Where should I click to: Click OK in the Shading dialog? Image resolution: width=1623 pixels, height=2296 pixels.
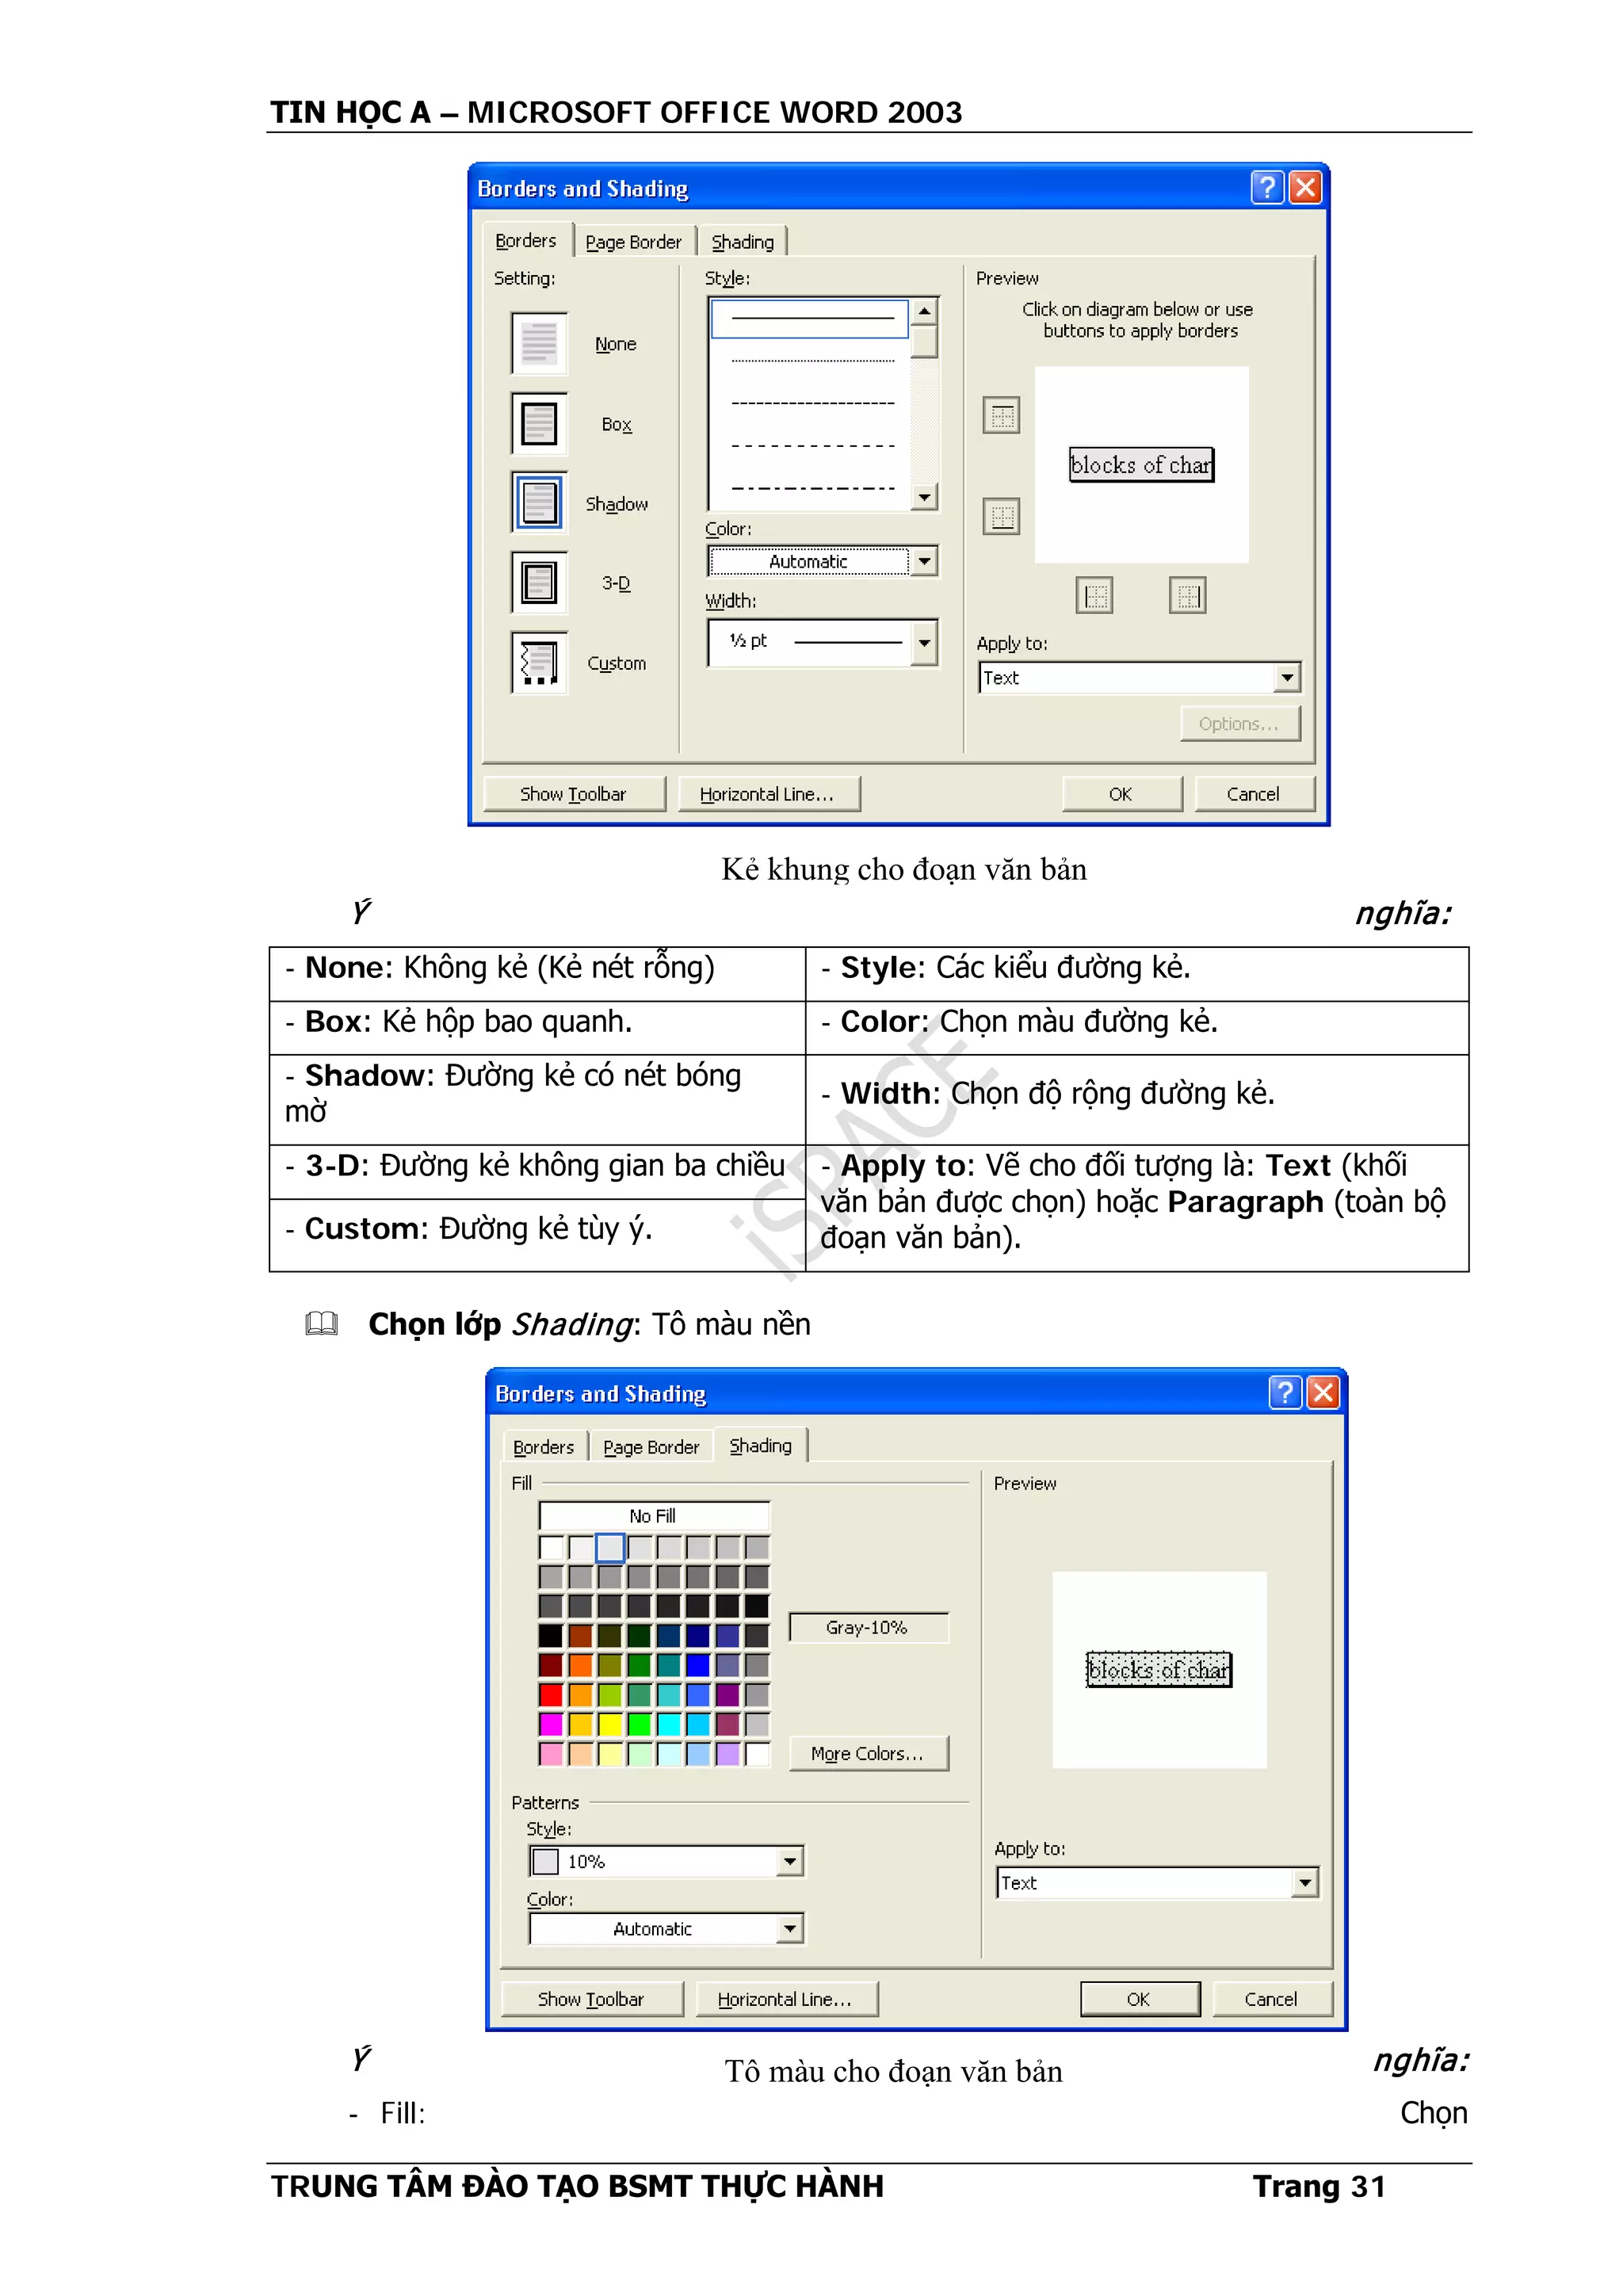(x=1140, y=1999)
